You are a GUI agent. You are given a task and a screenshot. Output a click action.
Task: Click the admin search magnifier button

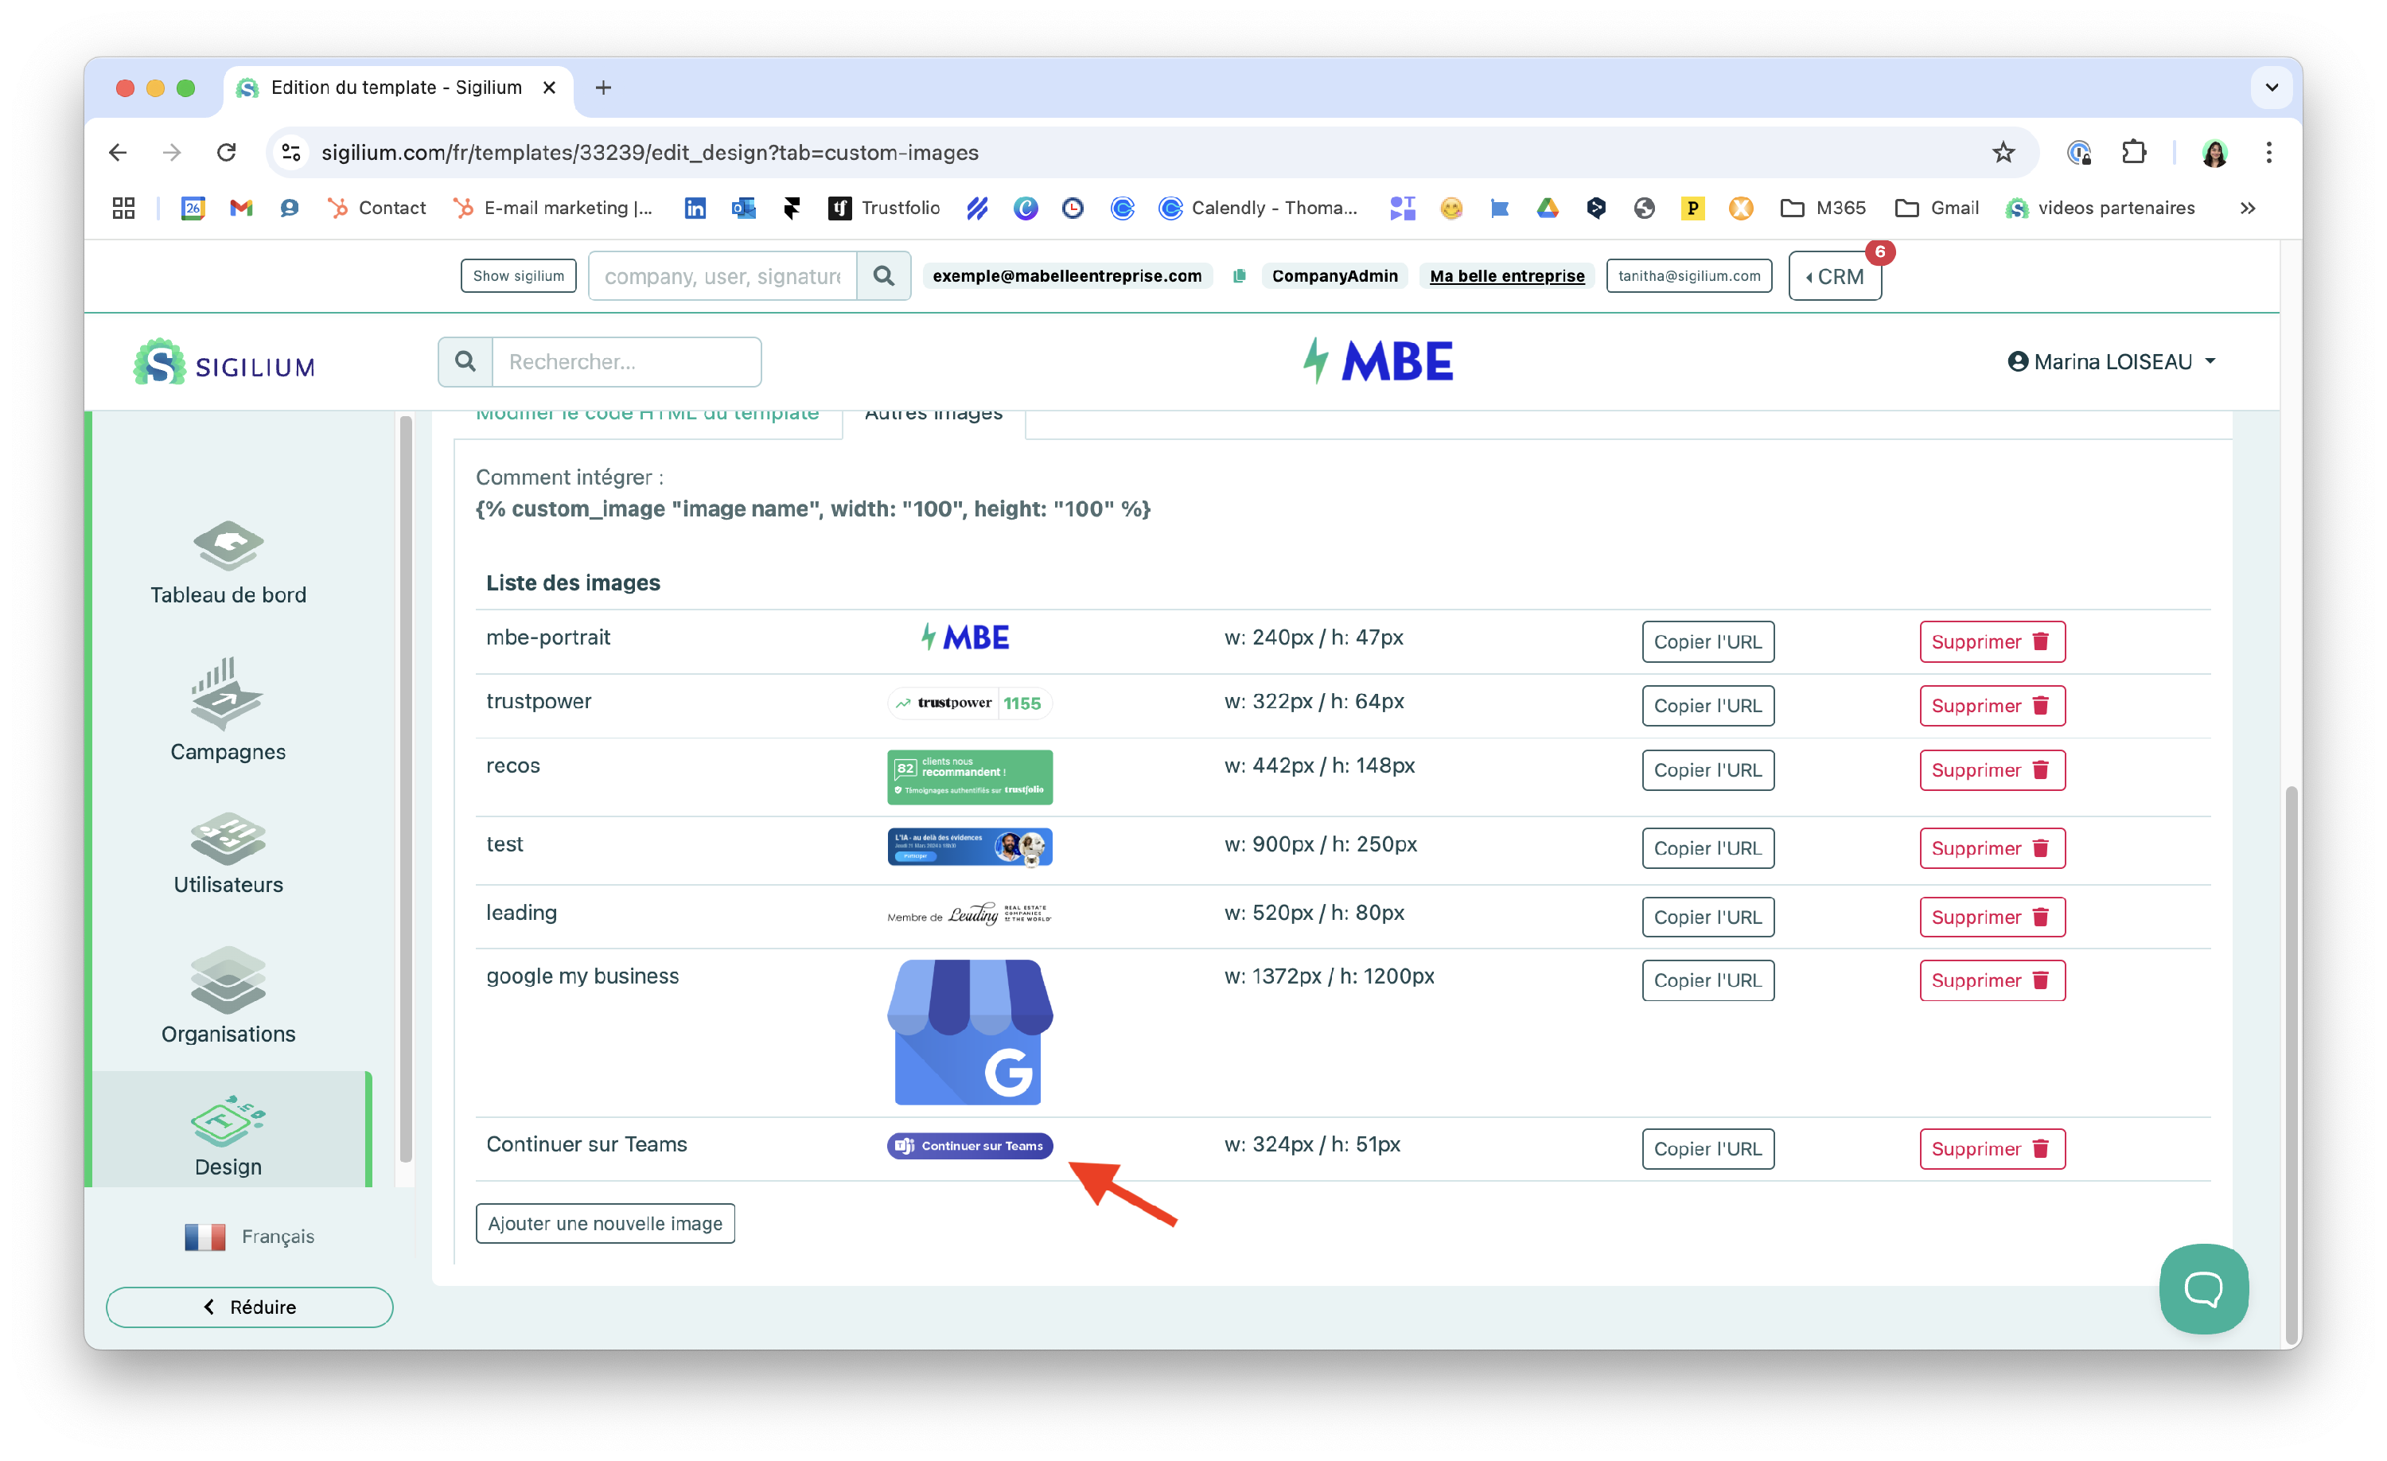pos(882,276)
